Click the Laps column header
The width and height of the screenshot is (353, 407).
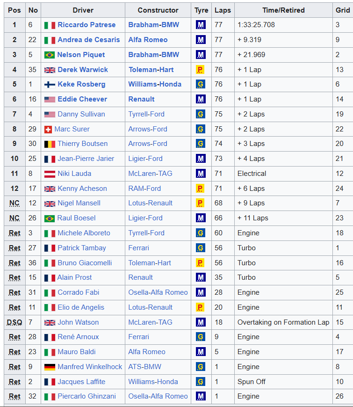pos(223,10)
